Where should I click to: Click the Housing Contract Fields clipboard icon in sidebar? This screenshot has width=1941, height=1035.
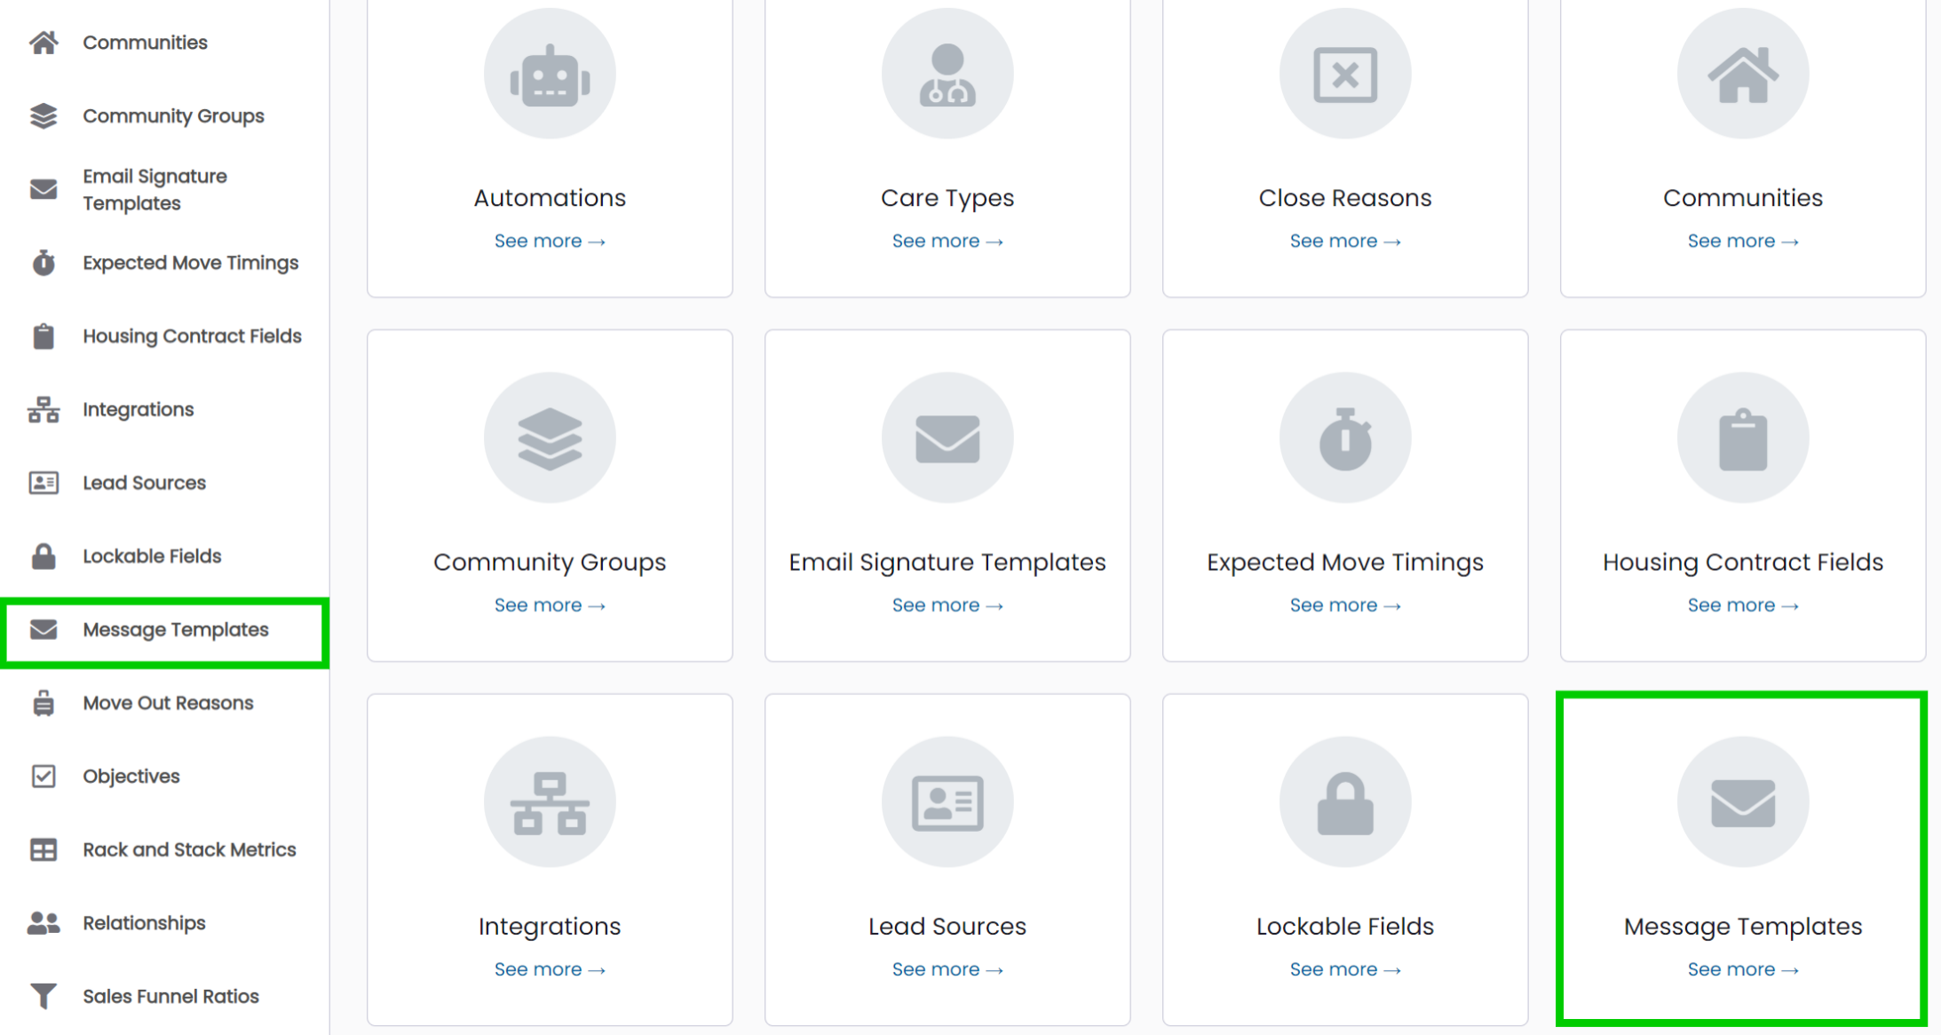pyautogui.click(x=44, y=336)
